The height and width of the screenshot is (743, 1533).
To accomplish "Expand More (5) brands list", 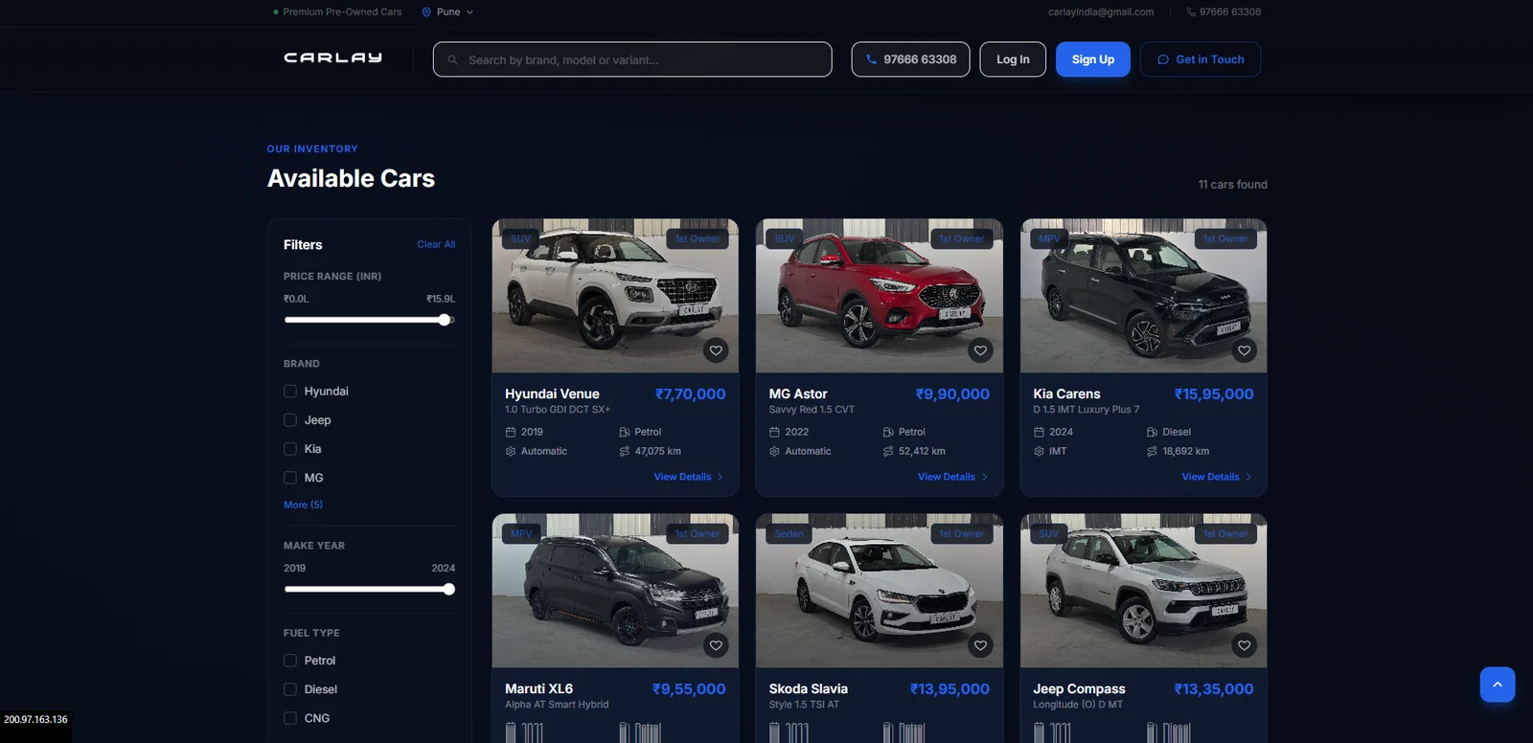I will tap(303, 505).
